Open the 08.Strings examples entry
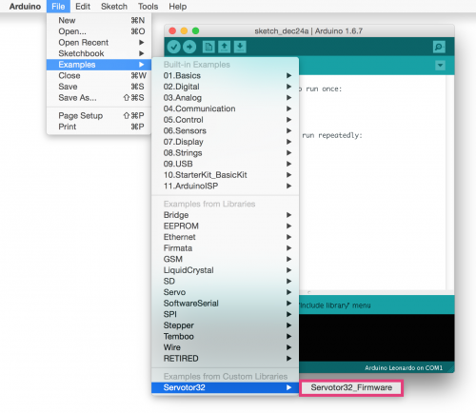 [x=226, y=153]
